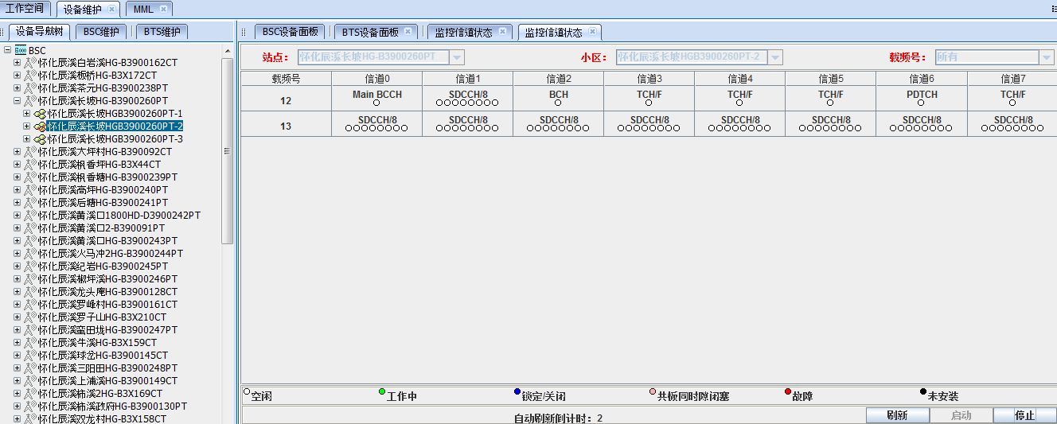This screenshot has height=424, width=1057.
Task: Close the active 监控信道状态 tab
Action: (x=592, y=33)
